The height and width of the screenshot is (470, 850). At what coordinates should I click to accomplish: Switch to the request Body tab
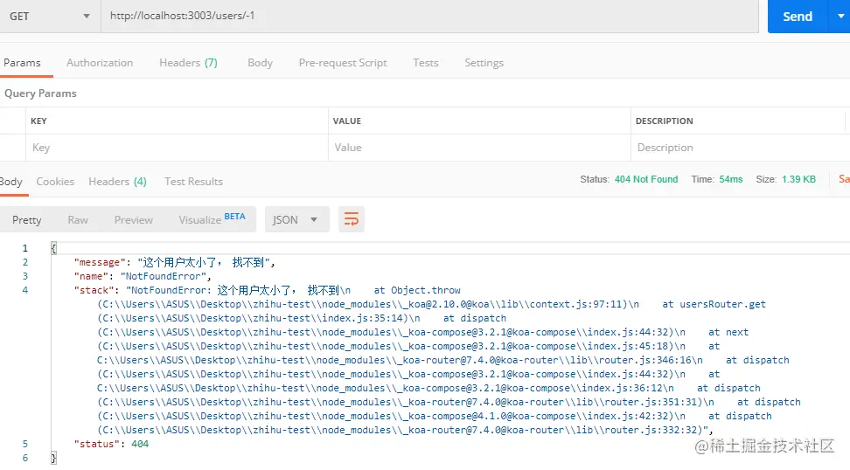pos(261,63)
